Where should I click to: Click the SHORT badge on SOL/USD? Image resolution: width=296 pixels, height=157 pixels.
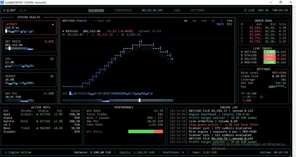(269, 59)
